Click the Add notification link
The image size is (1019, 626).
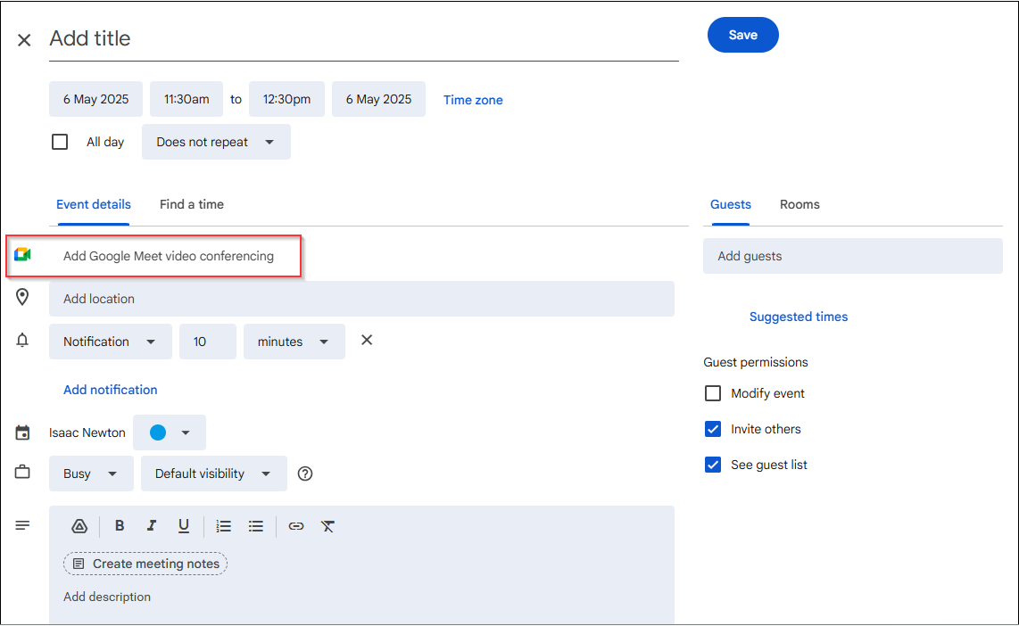click(x=111, y=390)
